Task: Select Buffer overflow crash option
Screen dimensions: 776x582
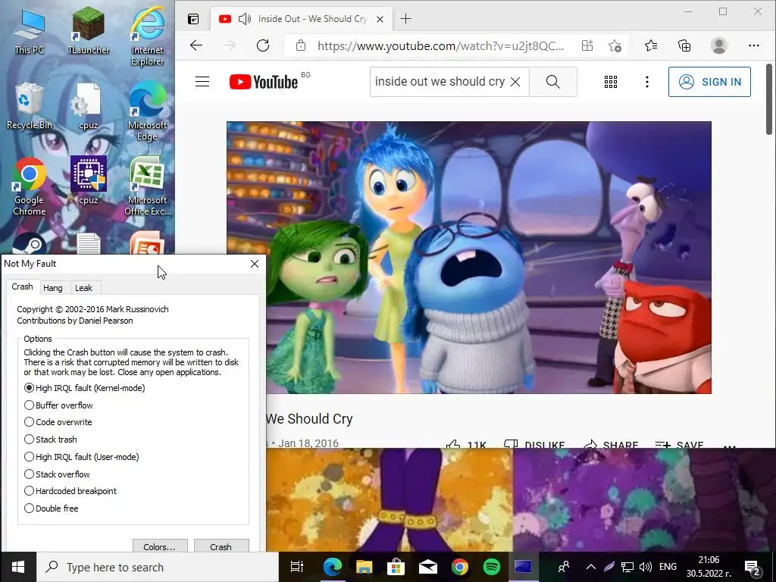Action: tap(58, 405)
